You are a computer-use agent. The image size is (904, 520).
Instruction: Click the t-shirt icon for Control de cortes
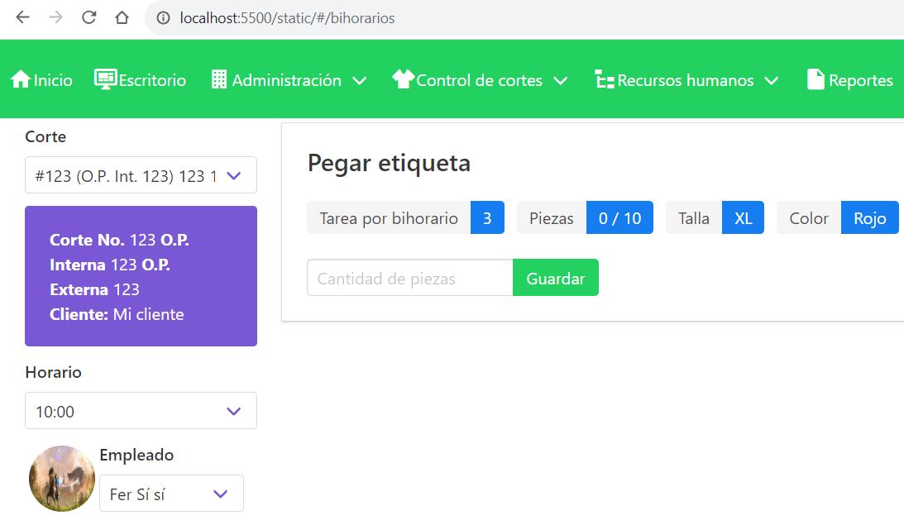[403, 80]
